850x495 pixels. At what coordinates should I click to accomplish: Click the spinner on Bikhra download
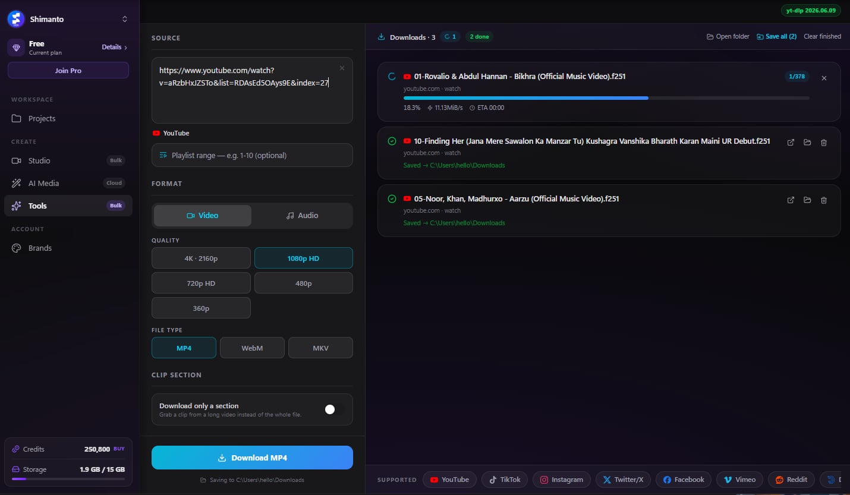[392, 77]
